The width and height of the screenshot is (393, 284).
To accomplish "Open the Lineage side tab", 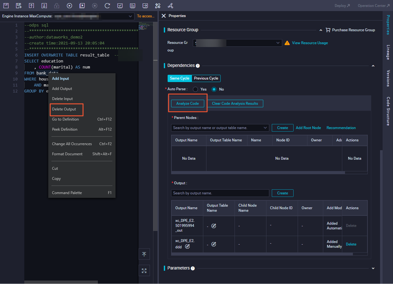I will tap(388, 52).
